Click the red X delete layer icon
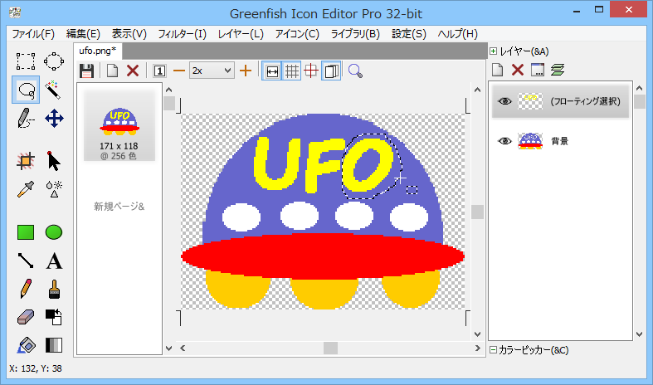Screen dimensions: 653x385 coord(517,71)
